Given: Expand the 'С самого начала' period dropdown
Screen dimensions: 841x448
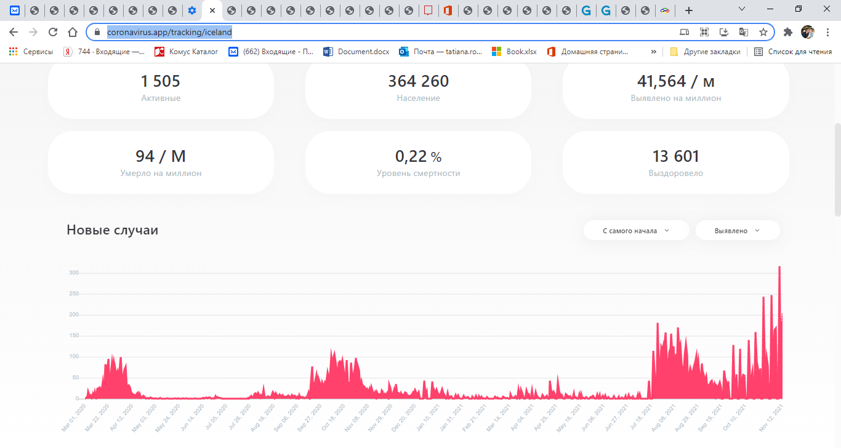Looking at the screenshot, I should point(636,231).
